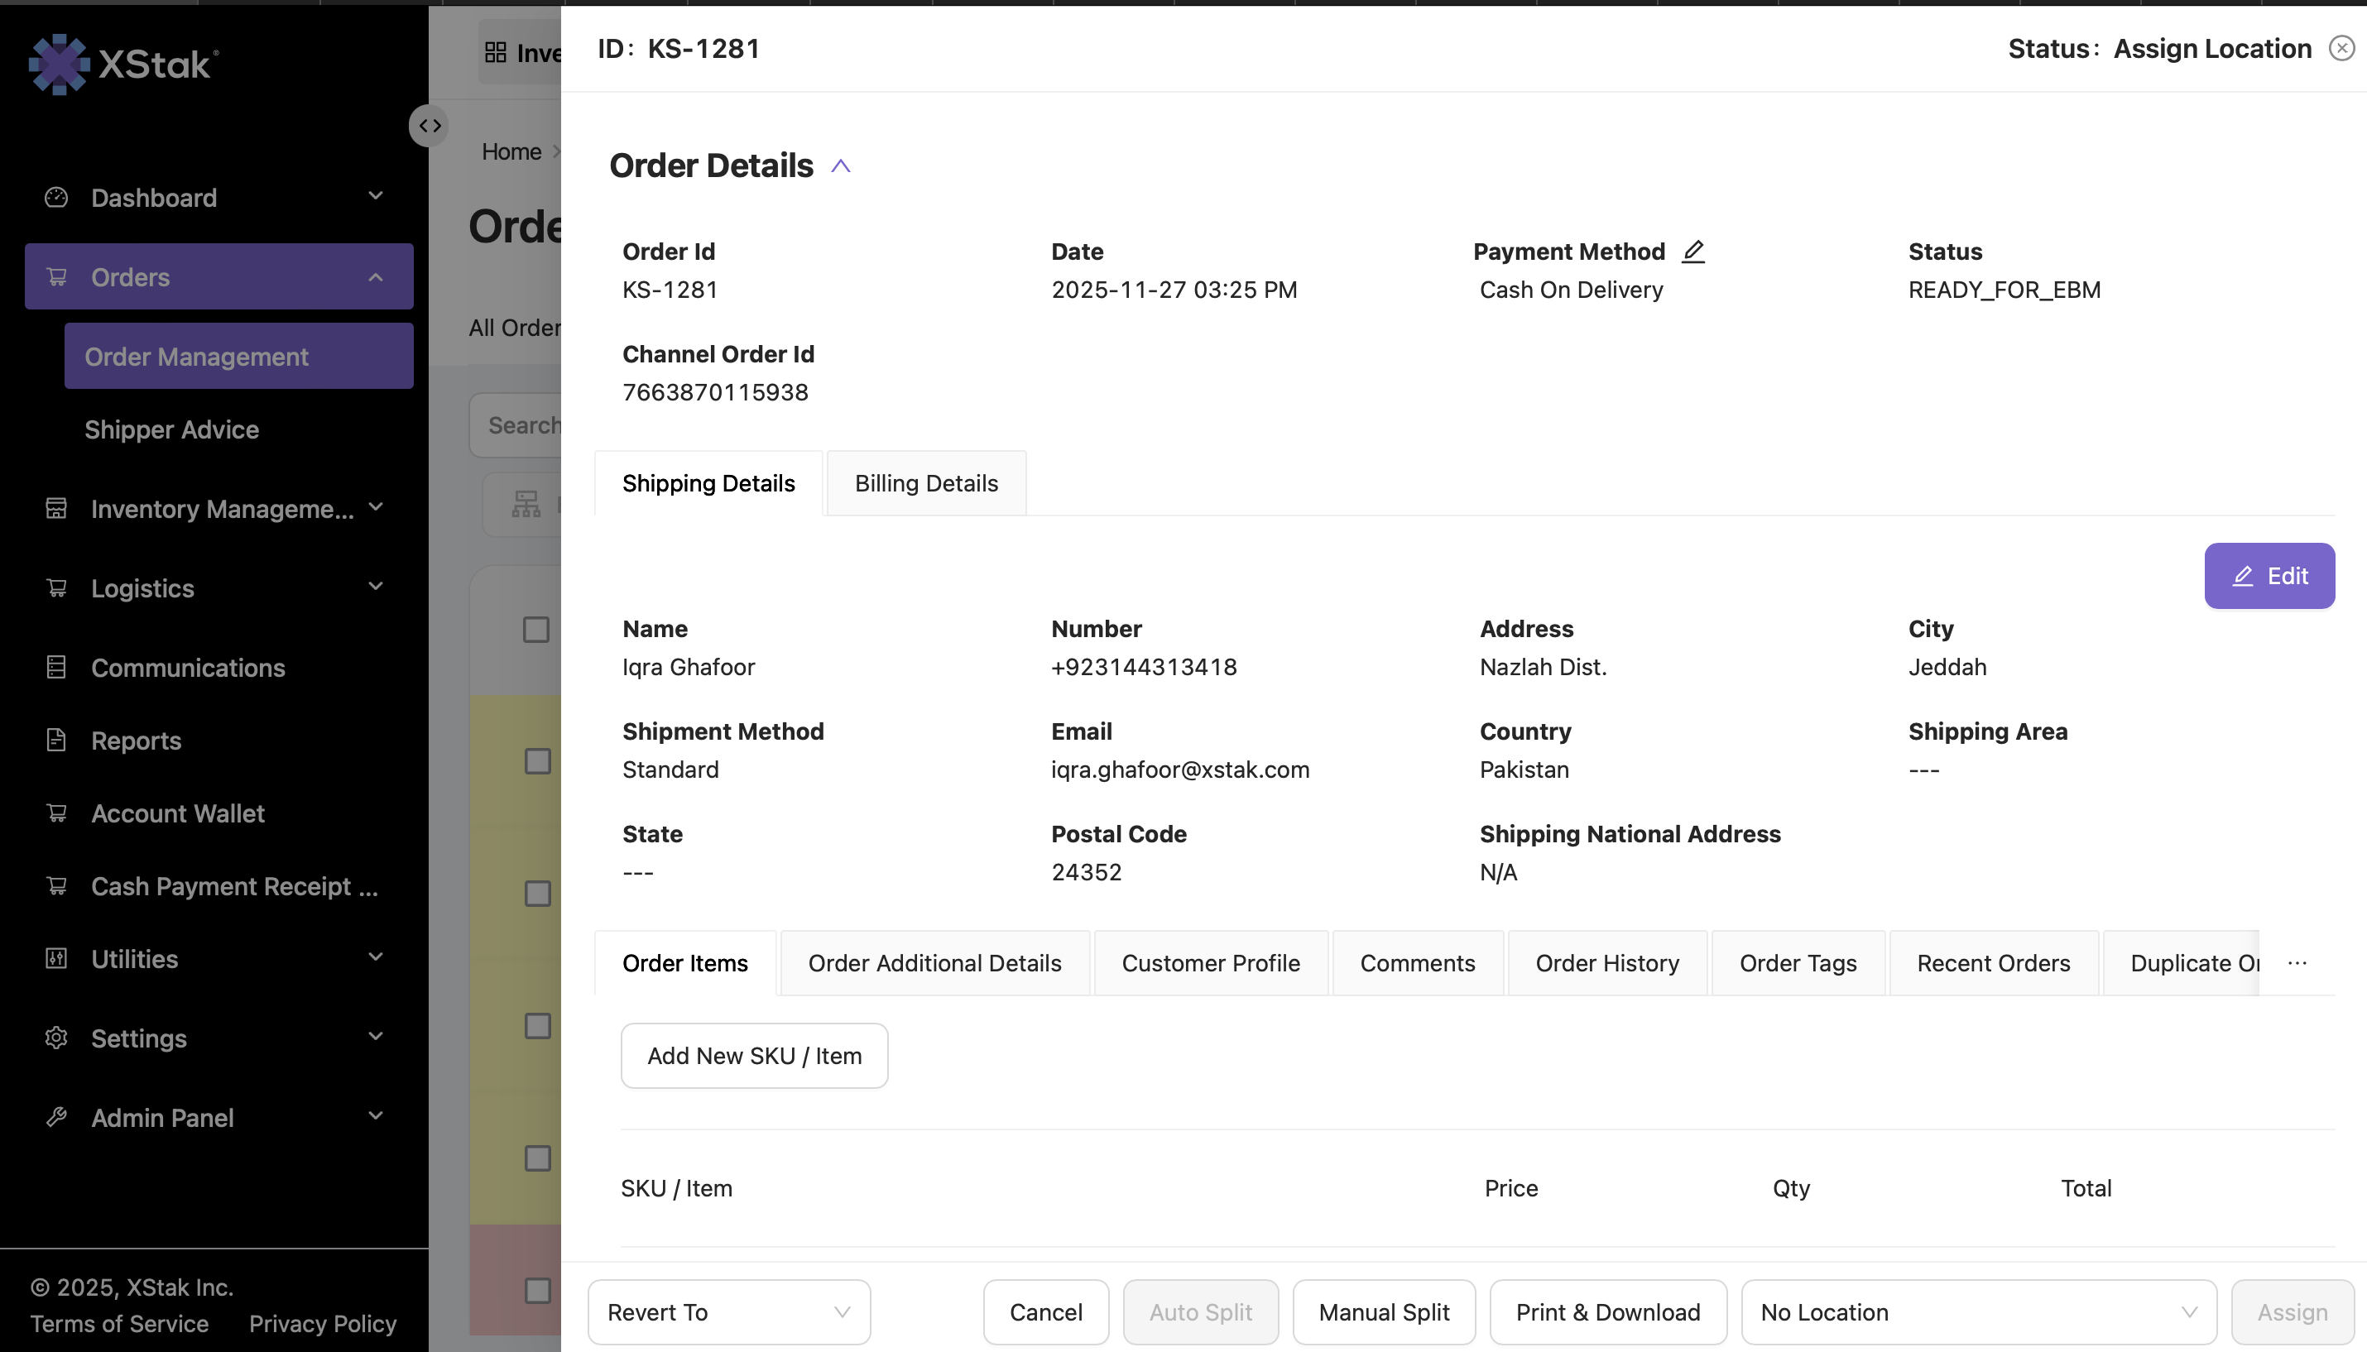Open Privacy Policy link

(x=322, y=1323)
